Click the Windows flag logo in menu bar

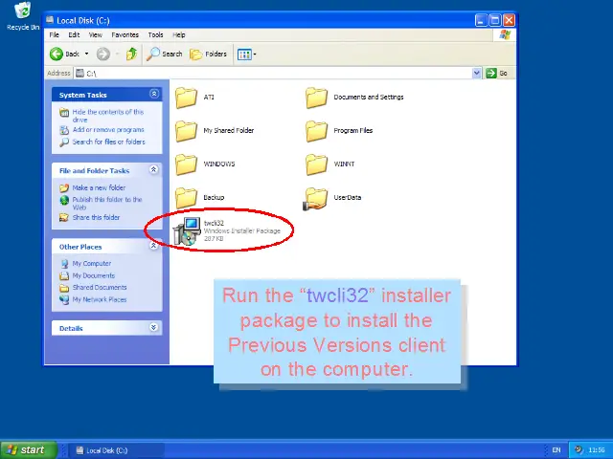[x=505, y=34]
